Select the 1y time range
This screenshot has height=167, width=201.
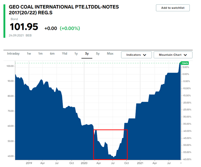76,54
